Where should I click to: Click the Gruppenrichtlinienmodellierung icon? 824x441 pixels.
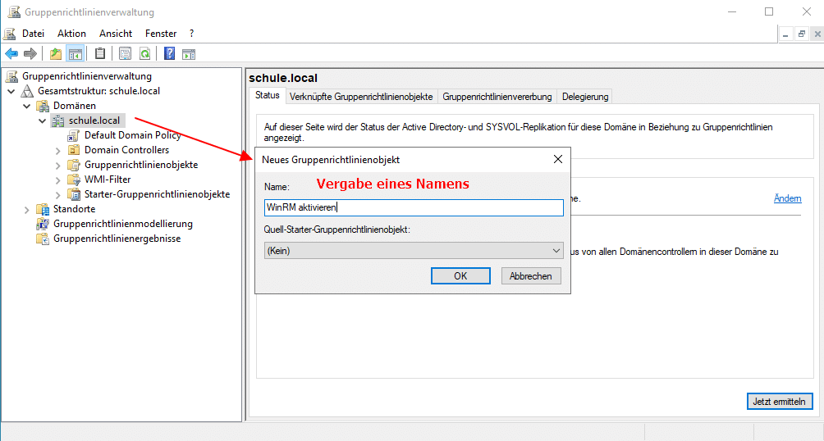43,224
